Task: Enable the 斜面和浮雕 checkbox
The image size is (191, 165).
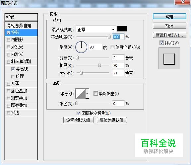Action: coord(8,62)
